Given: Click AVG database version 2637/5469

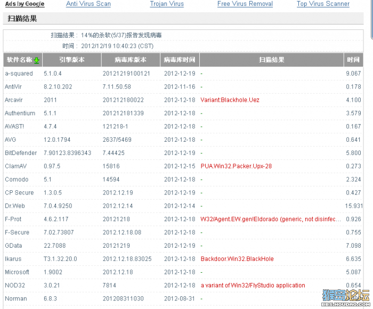Looking at the screenshot, I should point(117,140).
